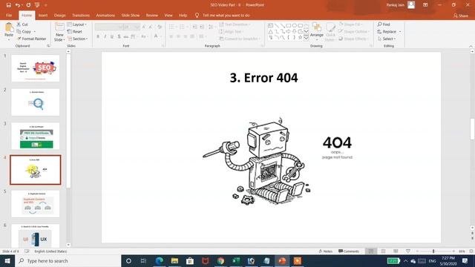The image size is (475, 267).
Task: Toggle bulleted list
Action: click(172, 27)
